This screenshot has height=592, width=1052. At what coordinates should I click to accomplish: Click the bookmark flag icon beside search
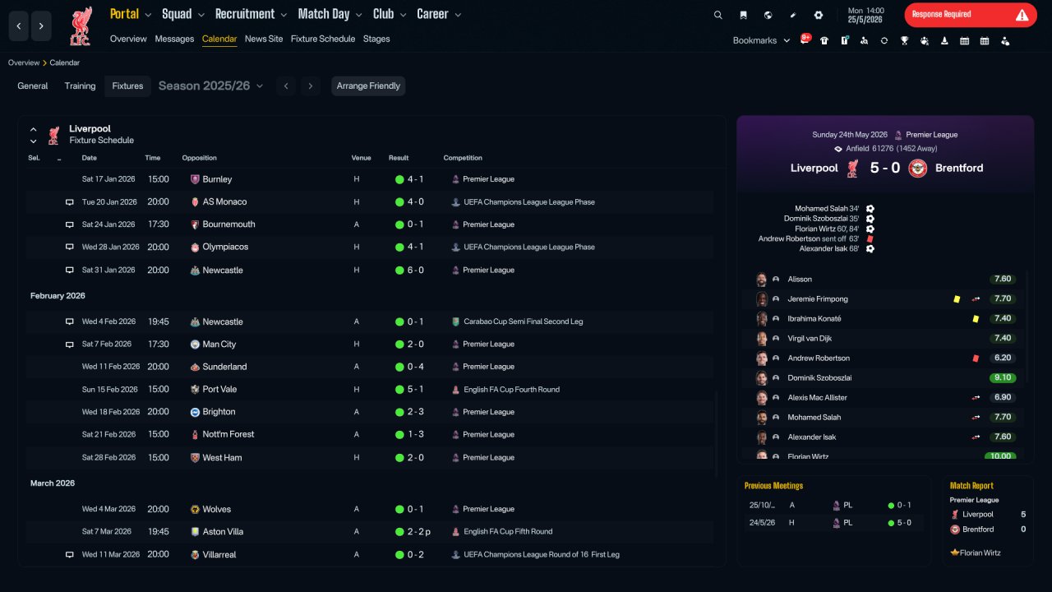pos(743,15)
